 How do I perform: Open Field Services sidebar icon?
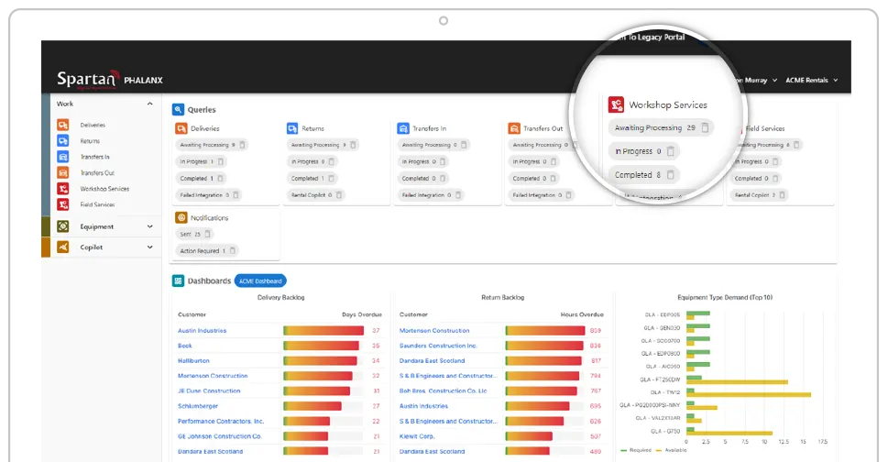(x=63, y=204)
